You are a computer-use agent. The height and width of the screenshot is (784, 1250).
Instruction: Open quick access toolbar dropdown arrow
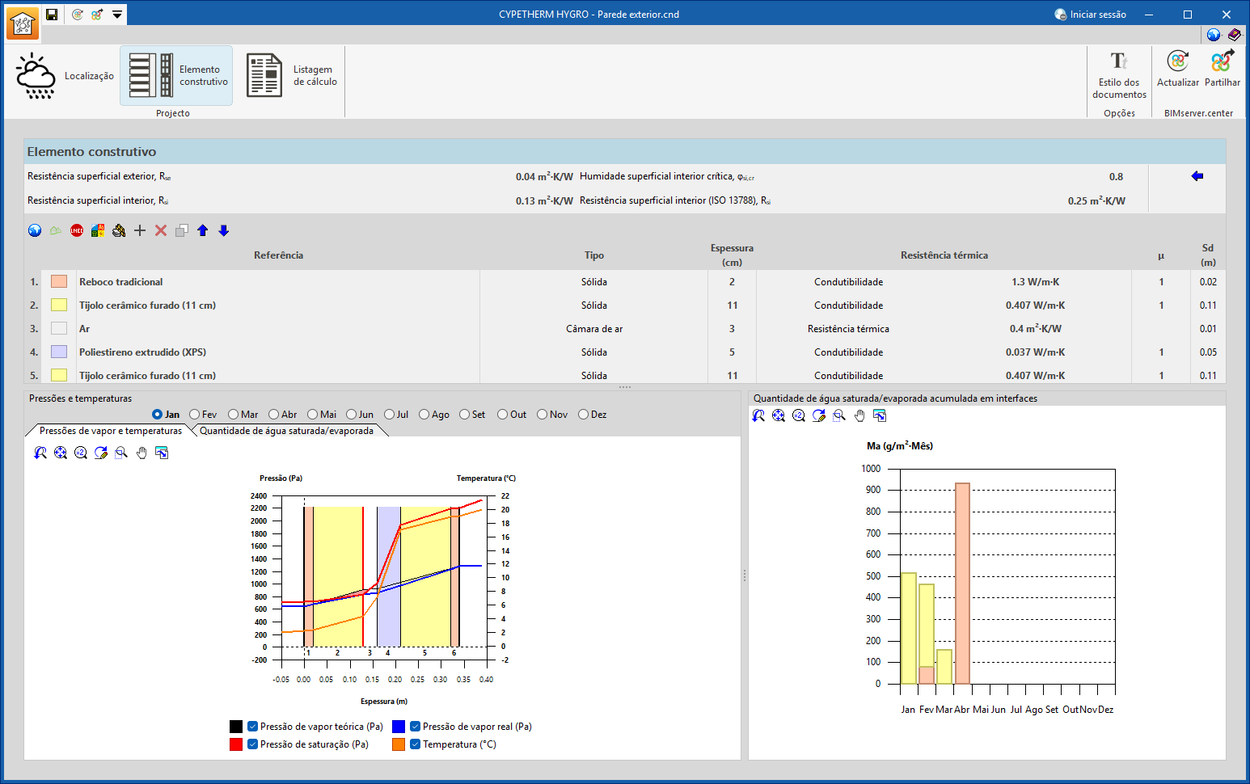pos(117,15)
